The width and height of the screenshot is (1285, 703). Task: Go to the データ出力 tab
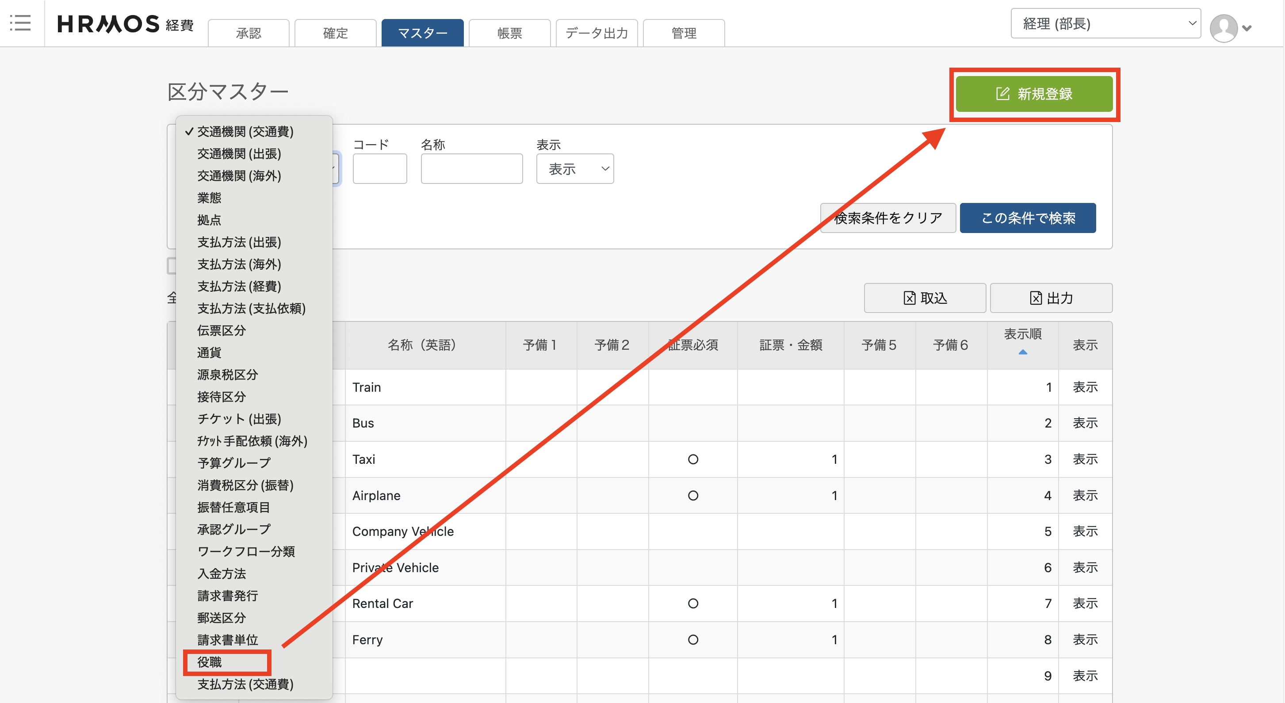point(597,33)
